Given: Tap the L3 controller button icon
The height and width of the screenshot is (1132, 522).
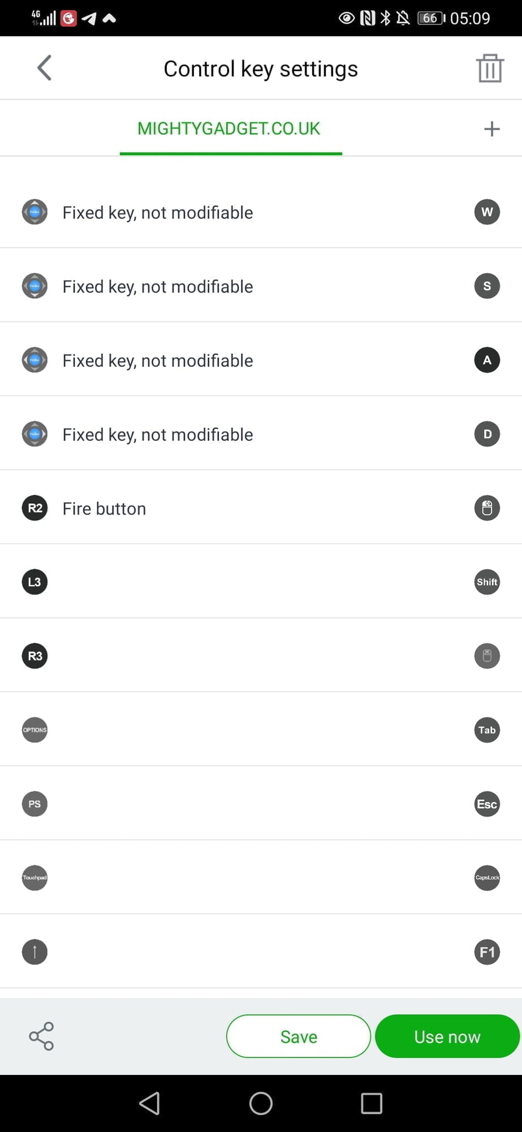Looking at the screenshot, I should click(34, 582).
